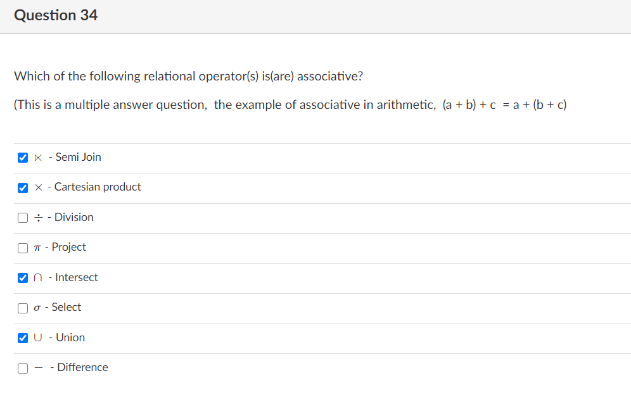Deselect the Intersect checkbox
Screen dimensions: 631x397
pyautogui.click(x=23, y=277)
